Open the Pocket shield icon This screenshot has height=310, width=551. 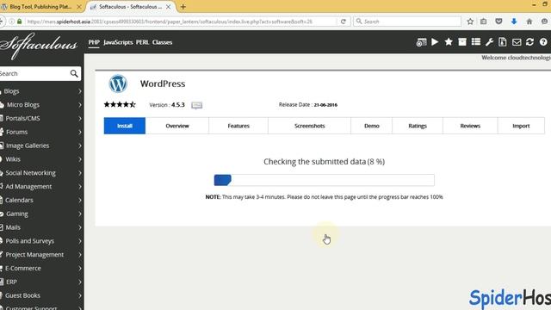(x=498, y=22)
